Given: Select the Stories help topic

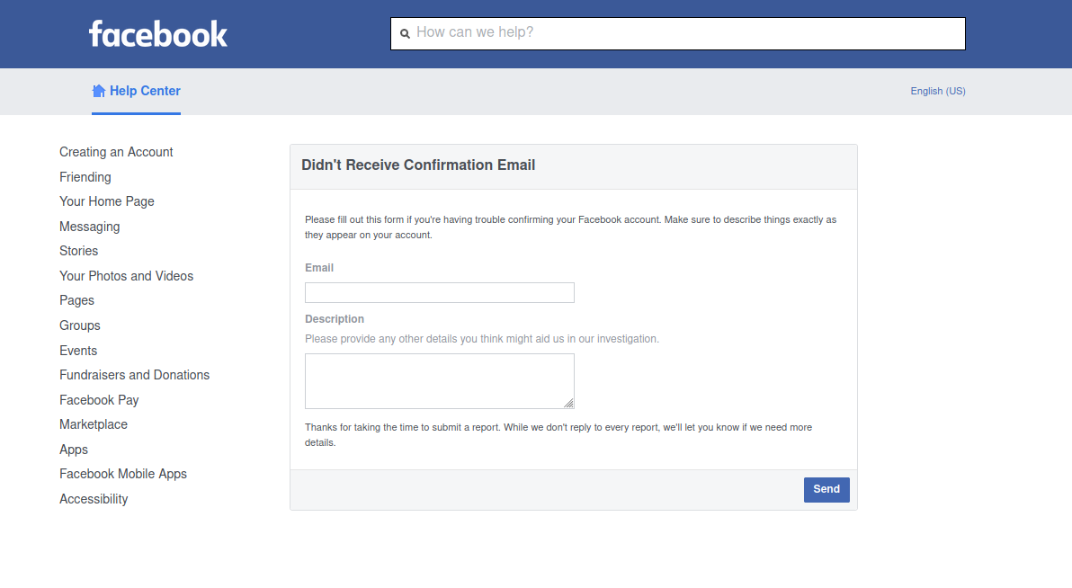Looking at the screenshot, I should click(x=78, y=251).
